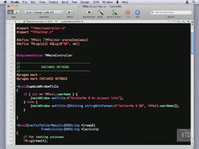Click the user account icon in menu bar
The image size is (199, 149).
pyautogui.click(x=187, y=2)
